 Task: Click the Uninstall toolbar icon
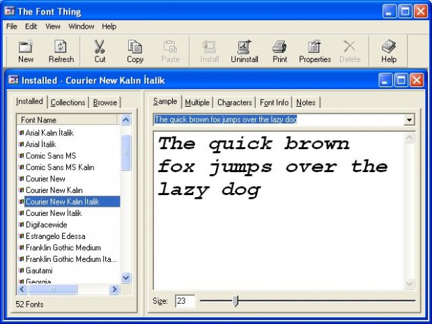tap(245, 46)
